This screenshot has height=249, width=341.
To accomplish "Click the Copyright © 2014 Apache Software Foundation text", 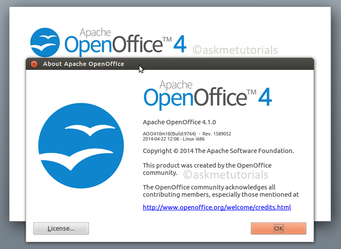I will 218,151.
